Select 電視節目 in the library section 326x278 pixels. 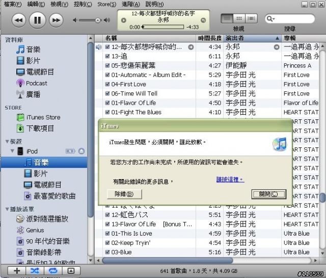(x=40, y=72)
